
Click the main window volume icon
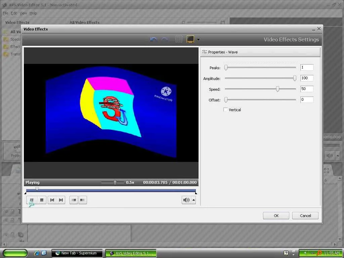click(x=329, y=156)
